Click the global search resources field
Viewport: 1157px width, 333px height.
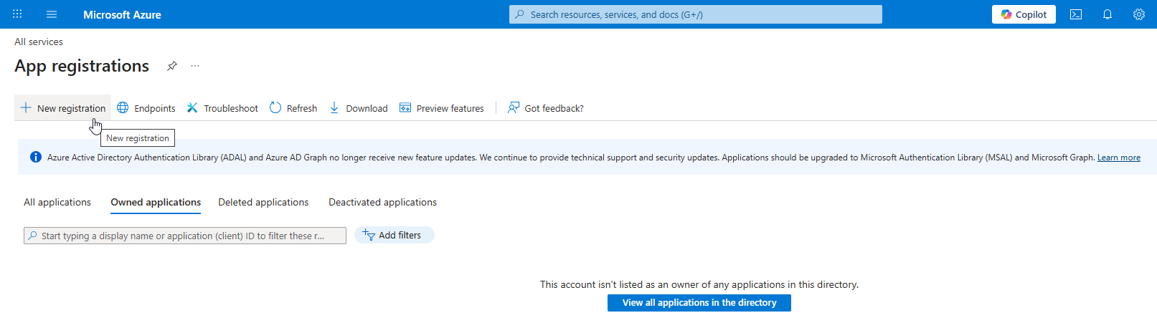[x=696, y=14]
